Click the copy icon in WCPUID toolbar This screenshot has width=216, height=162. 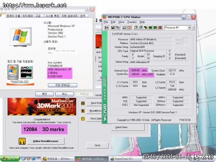tap(118, 27)
